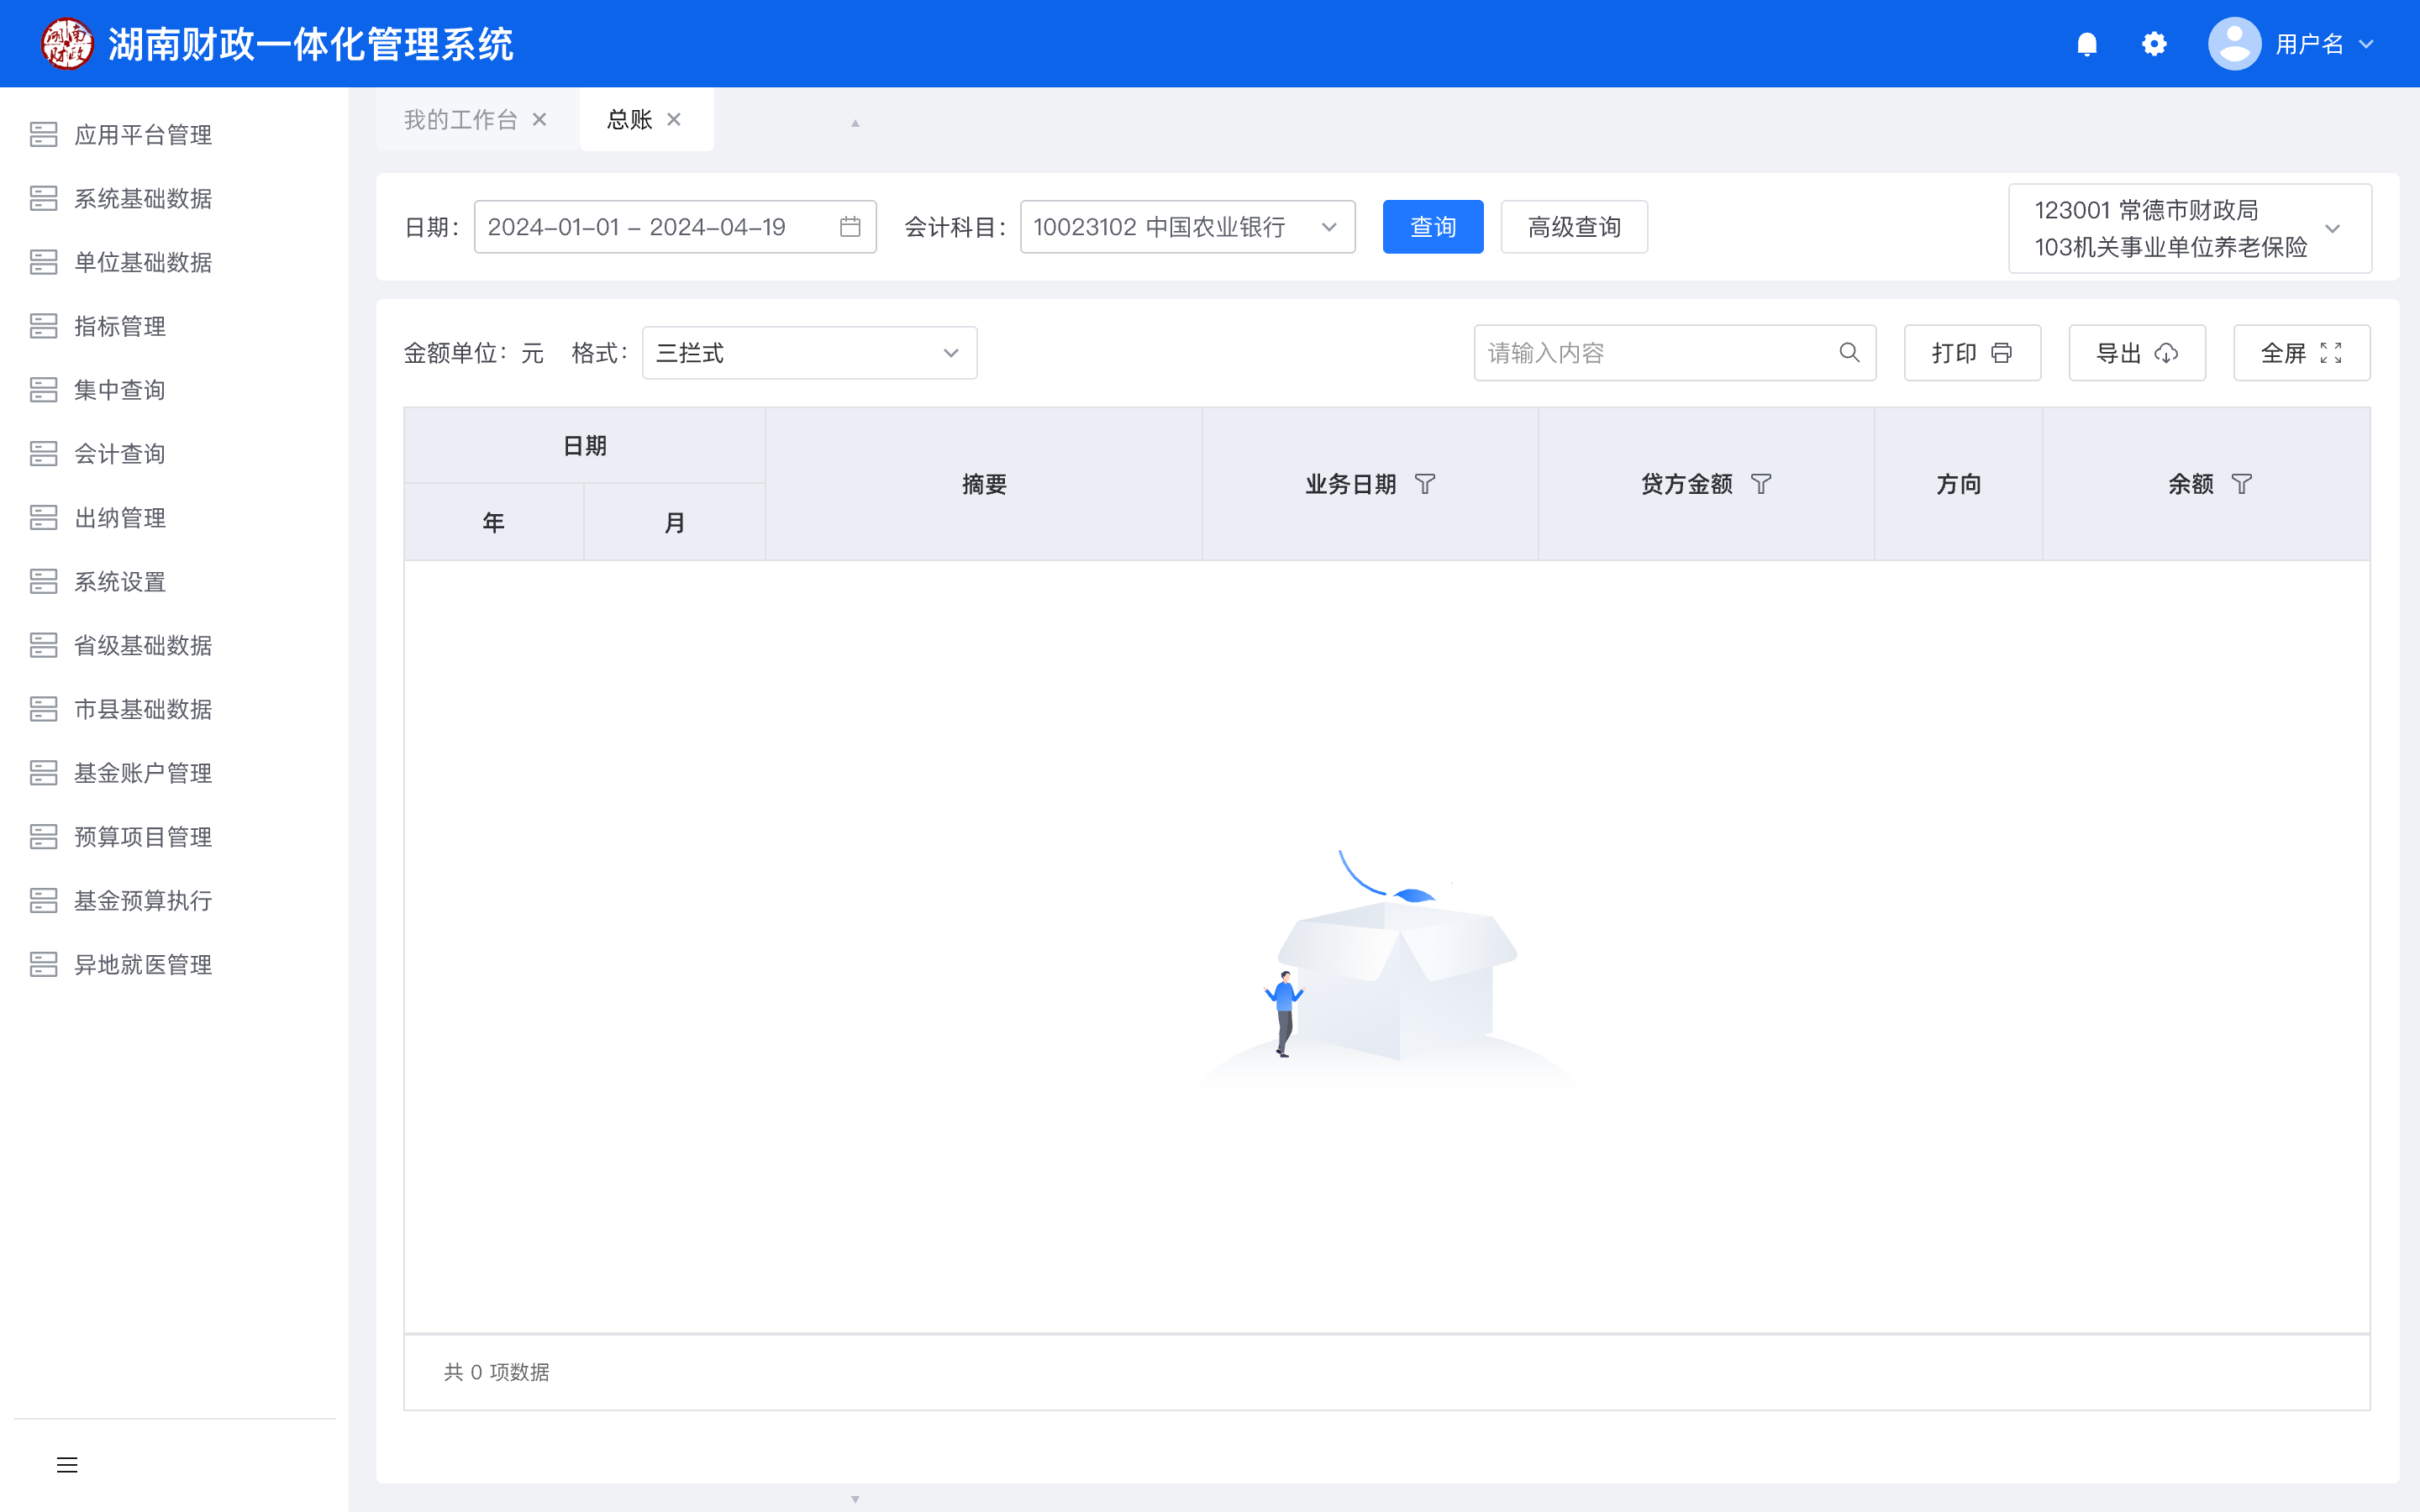Open the 会计查询 sidebar menu
This screenshot has width=2420, height=1512.
120,454
